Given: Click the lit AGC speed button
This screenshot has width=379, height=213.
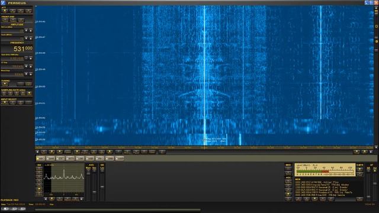Looking at the screenshot, I should (288, 194).
